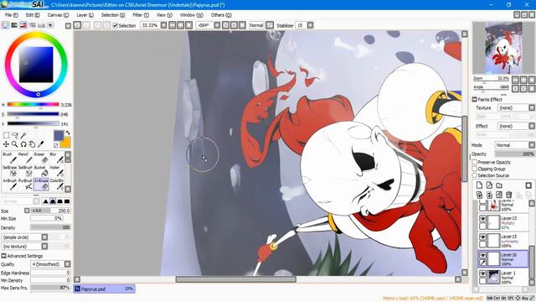536x302 pixels.
Task: Enable Selection Source option
Action: point(475,175)
